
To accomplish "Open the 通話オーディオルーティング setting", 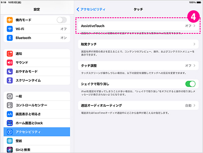I will 138,106.
